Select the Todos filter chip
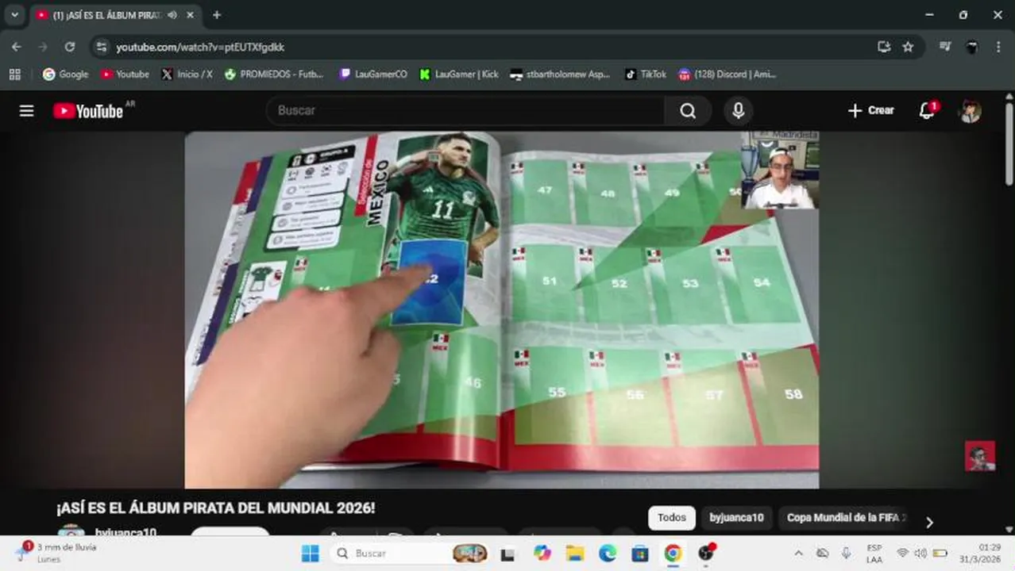 tap(672, 518)
